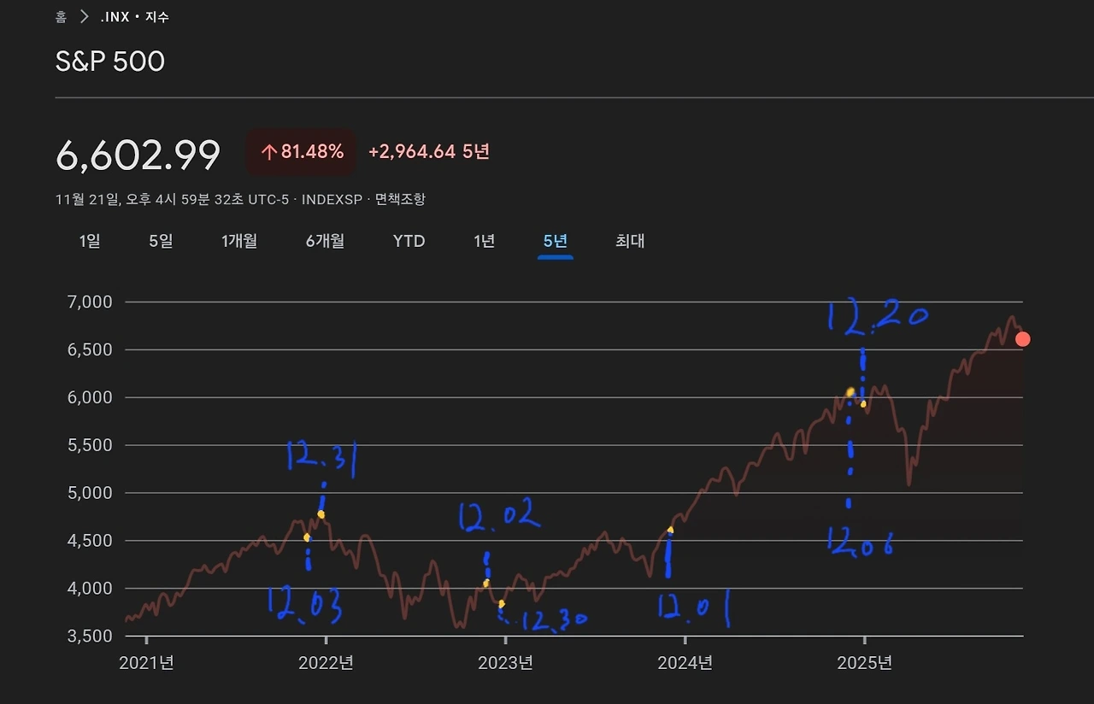This screenshot has width=1094, height=704.
Task: Click the +2,964.64 5년 change text
Action: 429,152
